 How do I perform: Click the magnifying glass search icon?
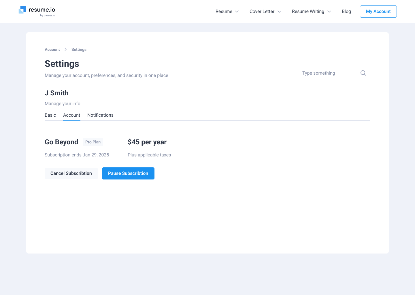[363, 73]
